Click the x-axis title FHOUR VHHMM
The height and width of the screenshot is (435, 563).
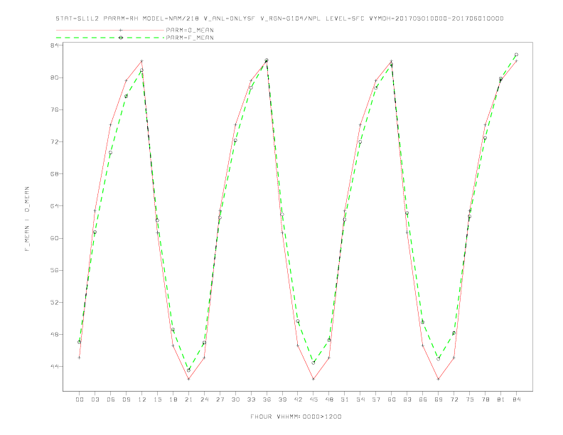(296, 417)
